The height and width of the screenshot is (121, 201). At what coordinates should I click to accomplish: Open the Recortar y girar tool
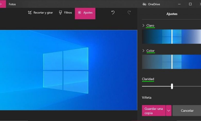coord(40,13)
